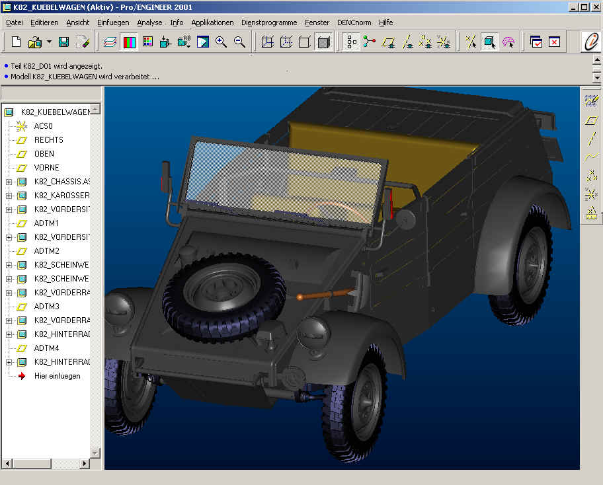Image resolution: width=603 pixels, height=485 pixels.
Task: Switch to shaded display mode
Action: pyautogui.click(x=323, y=42)
